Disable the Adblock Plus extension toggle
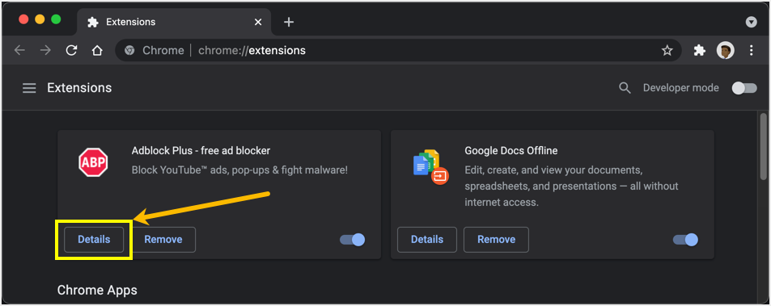This screenshot has height=306, width=771. tap(352, 240)
